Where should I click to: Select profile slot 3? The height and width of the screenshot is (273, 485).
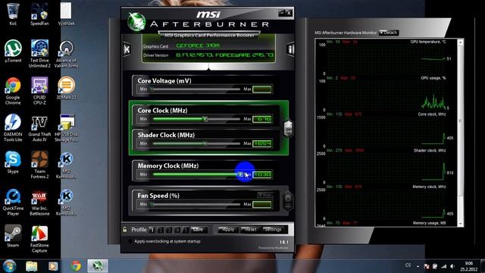pos(168,230)
